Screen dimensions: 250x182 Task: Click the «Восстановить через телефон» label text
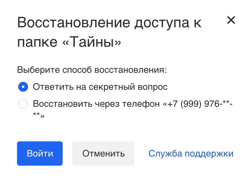(x=96, y=104)
